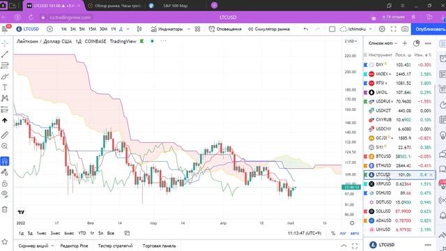Add symbol to compare with plus icon
This screenshot has height=251, width=446.
[49, 29]
